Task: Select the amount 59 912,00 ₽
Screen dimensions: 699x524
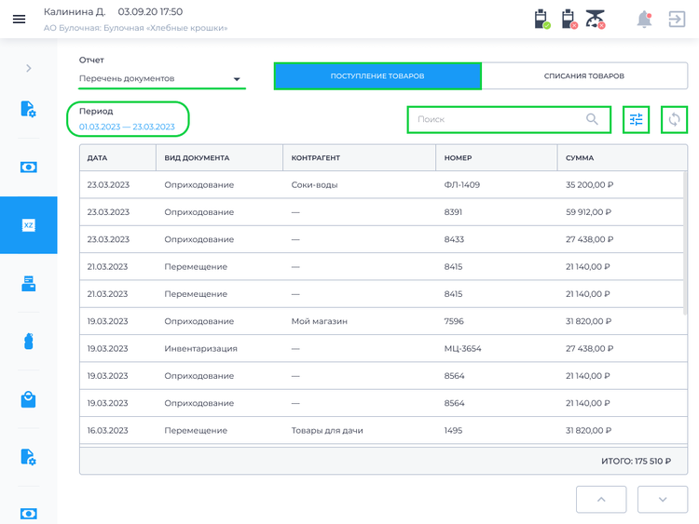Action: [588, 212]
